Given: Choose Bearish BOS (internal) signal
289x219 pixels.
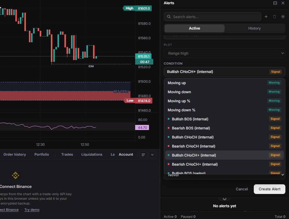Looking at the screenshot, I should point(225,128).
